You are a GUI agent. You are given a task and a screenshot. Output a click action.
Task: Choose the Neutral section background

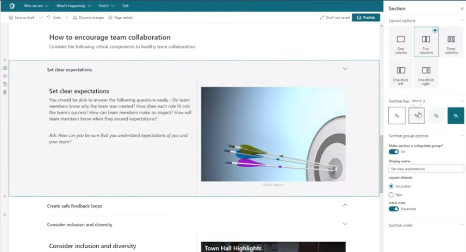point(417,116)
